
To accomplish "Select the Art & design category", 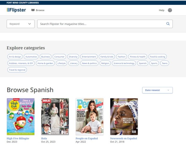I will tap(15, 56).
